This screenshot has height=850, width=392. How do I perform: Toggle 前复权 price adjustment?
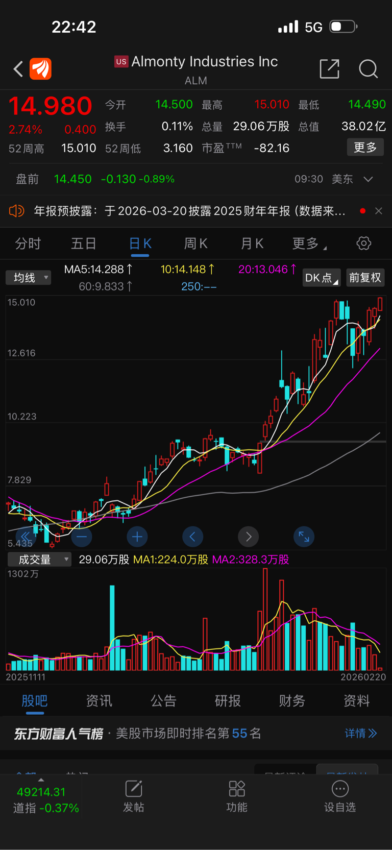[x=365, y=278]
